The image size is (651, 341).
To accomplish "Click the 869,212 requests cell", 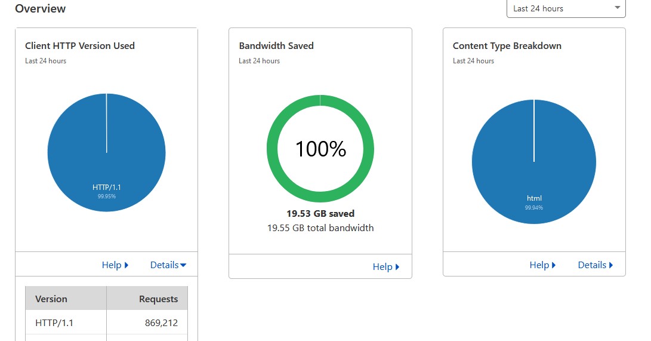I will click(161, 323).
